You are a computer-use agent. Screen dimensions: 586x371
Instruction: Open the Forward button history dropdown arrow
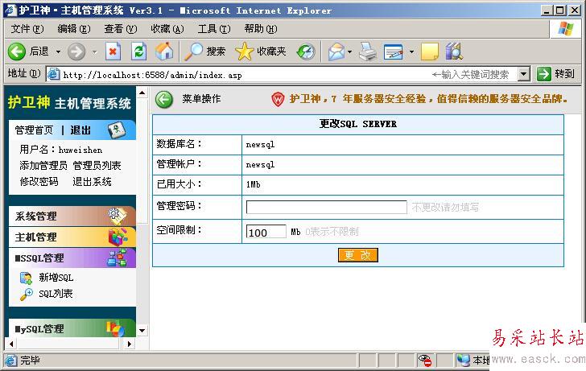click(94, 52)
